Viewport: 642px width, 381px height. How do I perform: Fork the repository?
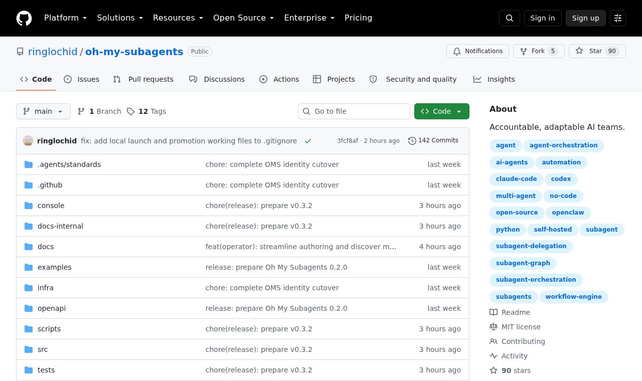539,51
